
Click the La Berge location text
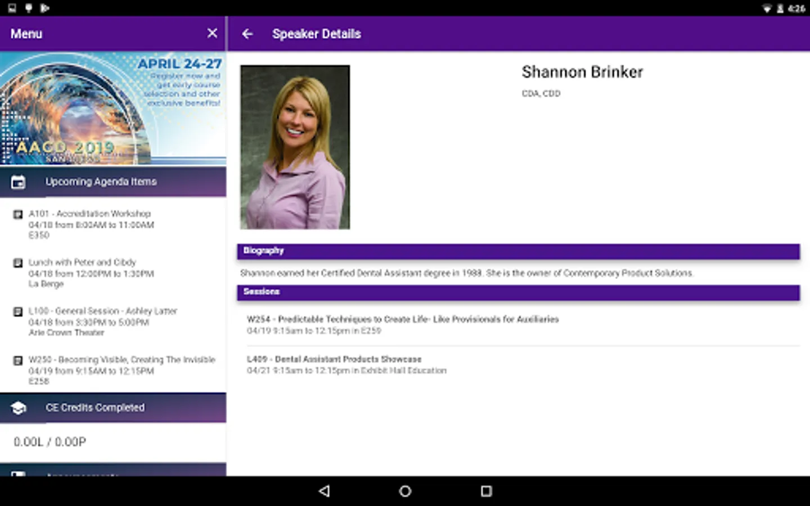(46, 284)
